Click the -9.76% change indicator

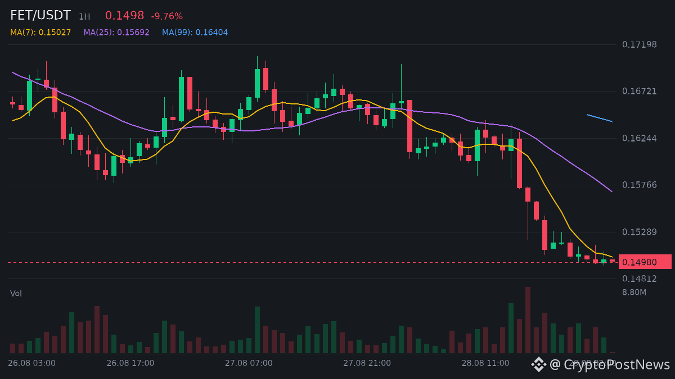pos(167,16)
